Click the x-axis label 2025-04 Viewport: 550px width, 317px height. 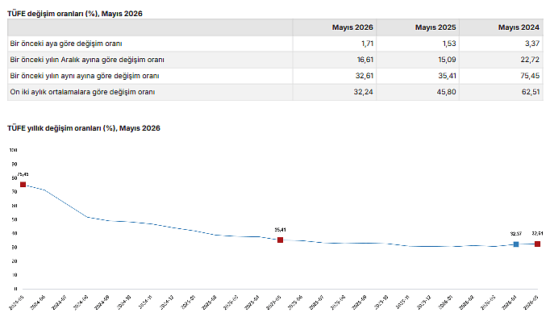point(252,302)
